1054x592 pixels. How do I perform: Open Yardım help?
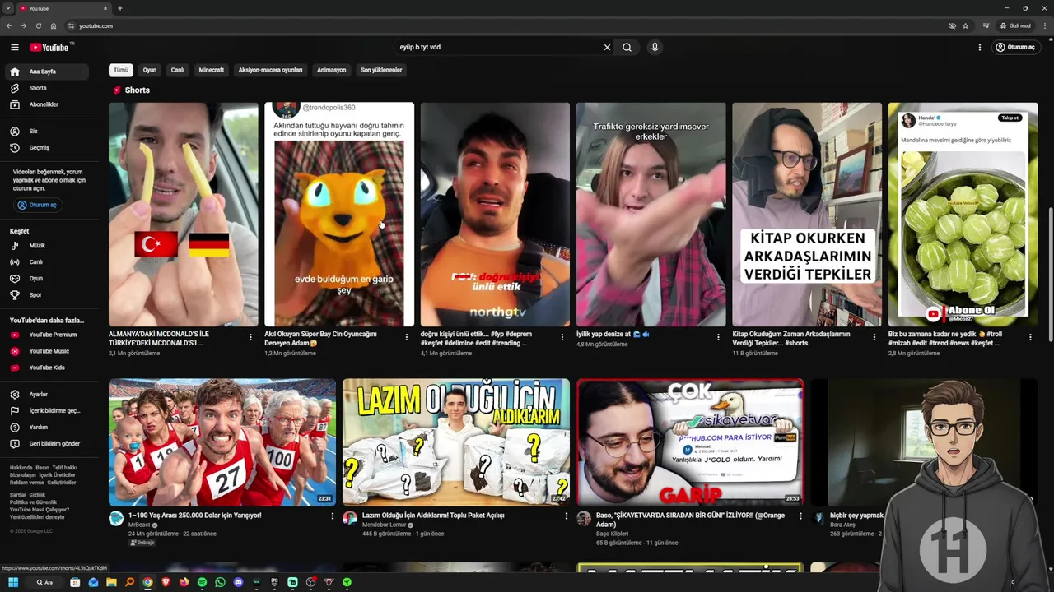46,427
